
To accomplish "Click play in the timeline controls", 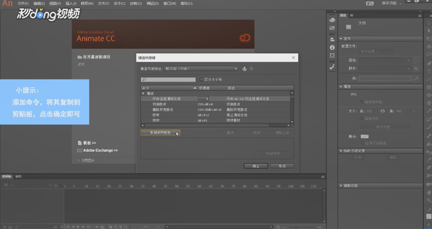I will 78,227.
